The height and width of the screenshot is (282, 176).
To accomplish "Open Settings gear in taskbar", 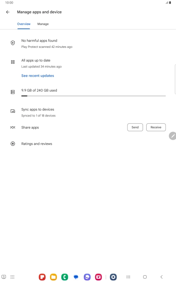I will click(x=113, y=277).
